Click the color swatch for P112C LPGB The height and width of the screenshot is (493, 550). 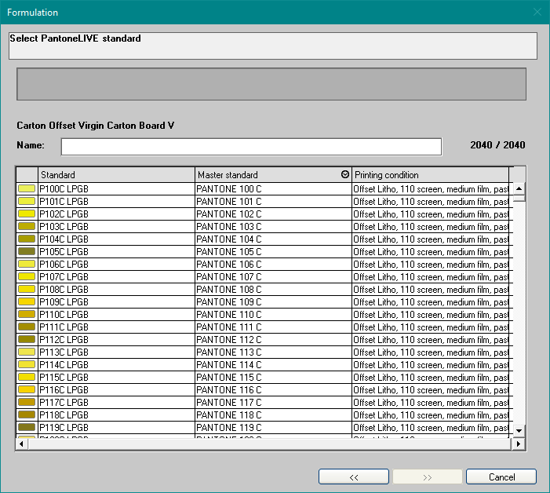click(27, 339)
